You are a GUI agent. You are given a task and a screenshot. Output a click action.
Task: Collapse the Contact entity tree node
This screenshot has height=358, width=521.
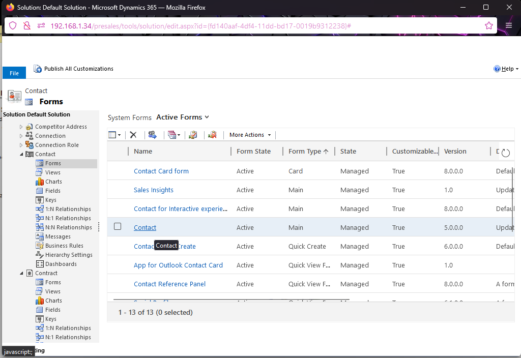pos(21,154)
